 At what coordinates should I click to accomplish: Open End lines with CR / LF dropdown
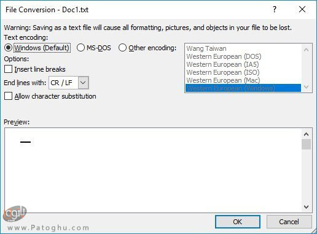83,83
